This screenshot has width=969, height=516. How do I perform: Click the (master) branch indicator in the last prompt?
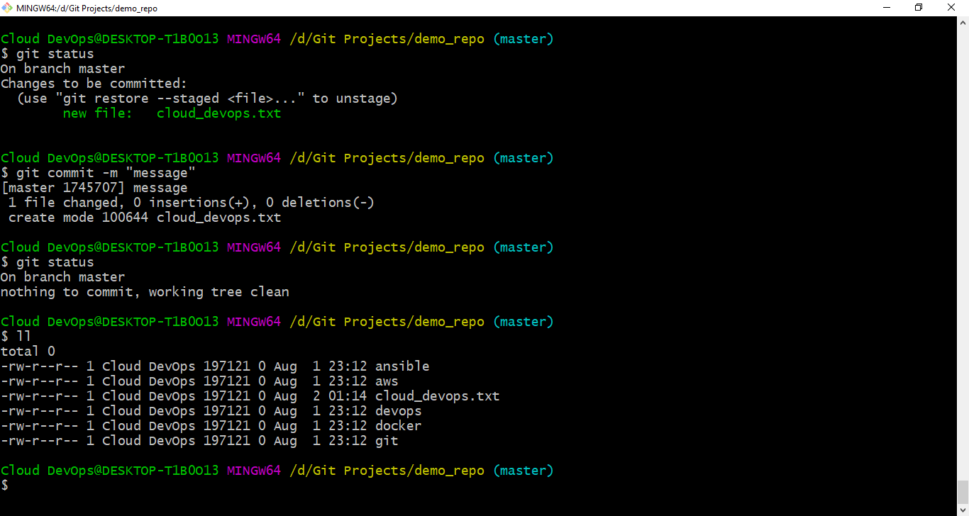[x=523, y=470]
